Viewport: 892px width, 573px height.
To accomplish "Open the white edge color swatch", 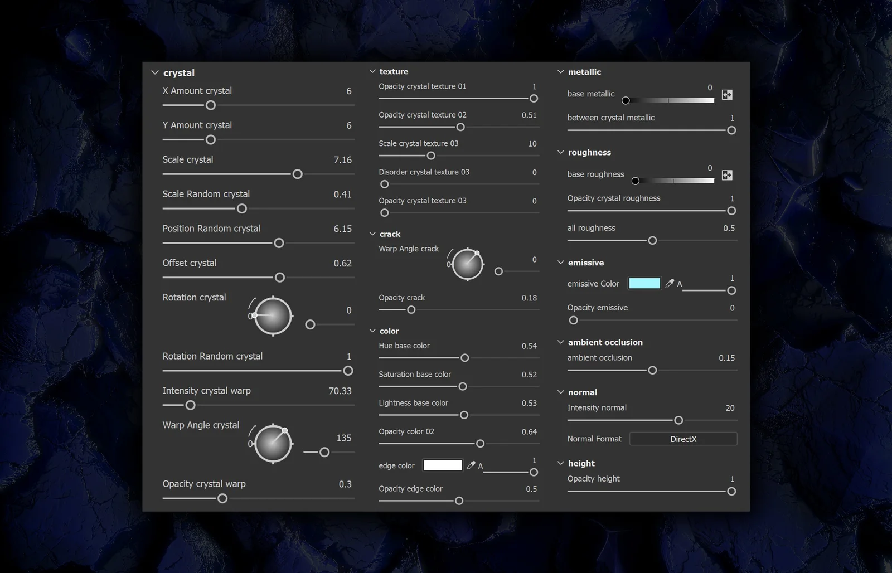I will (443, 465).
